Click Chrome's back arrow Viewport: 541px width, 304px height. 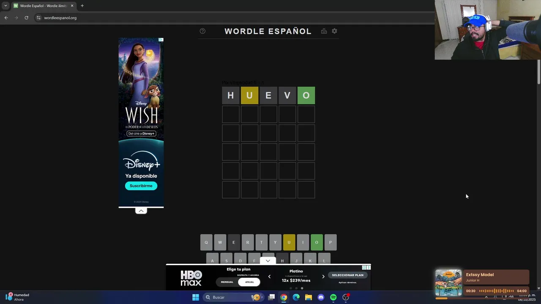(6, 18)
